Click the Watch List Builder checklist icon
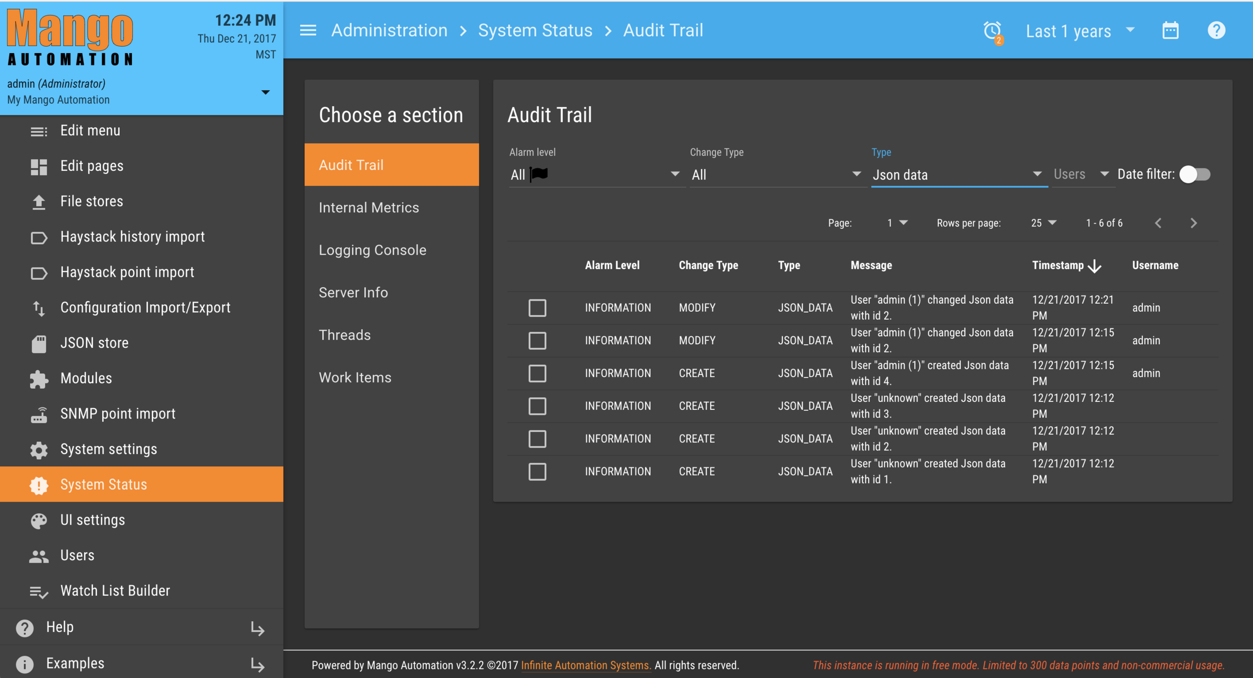1253x678 pixels. point(39,592)
